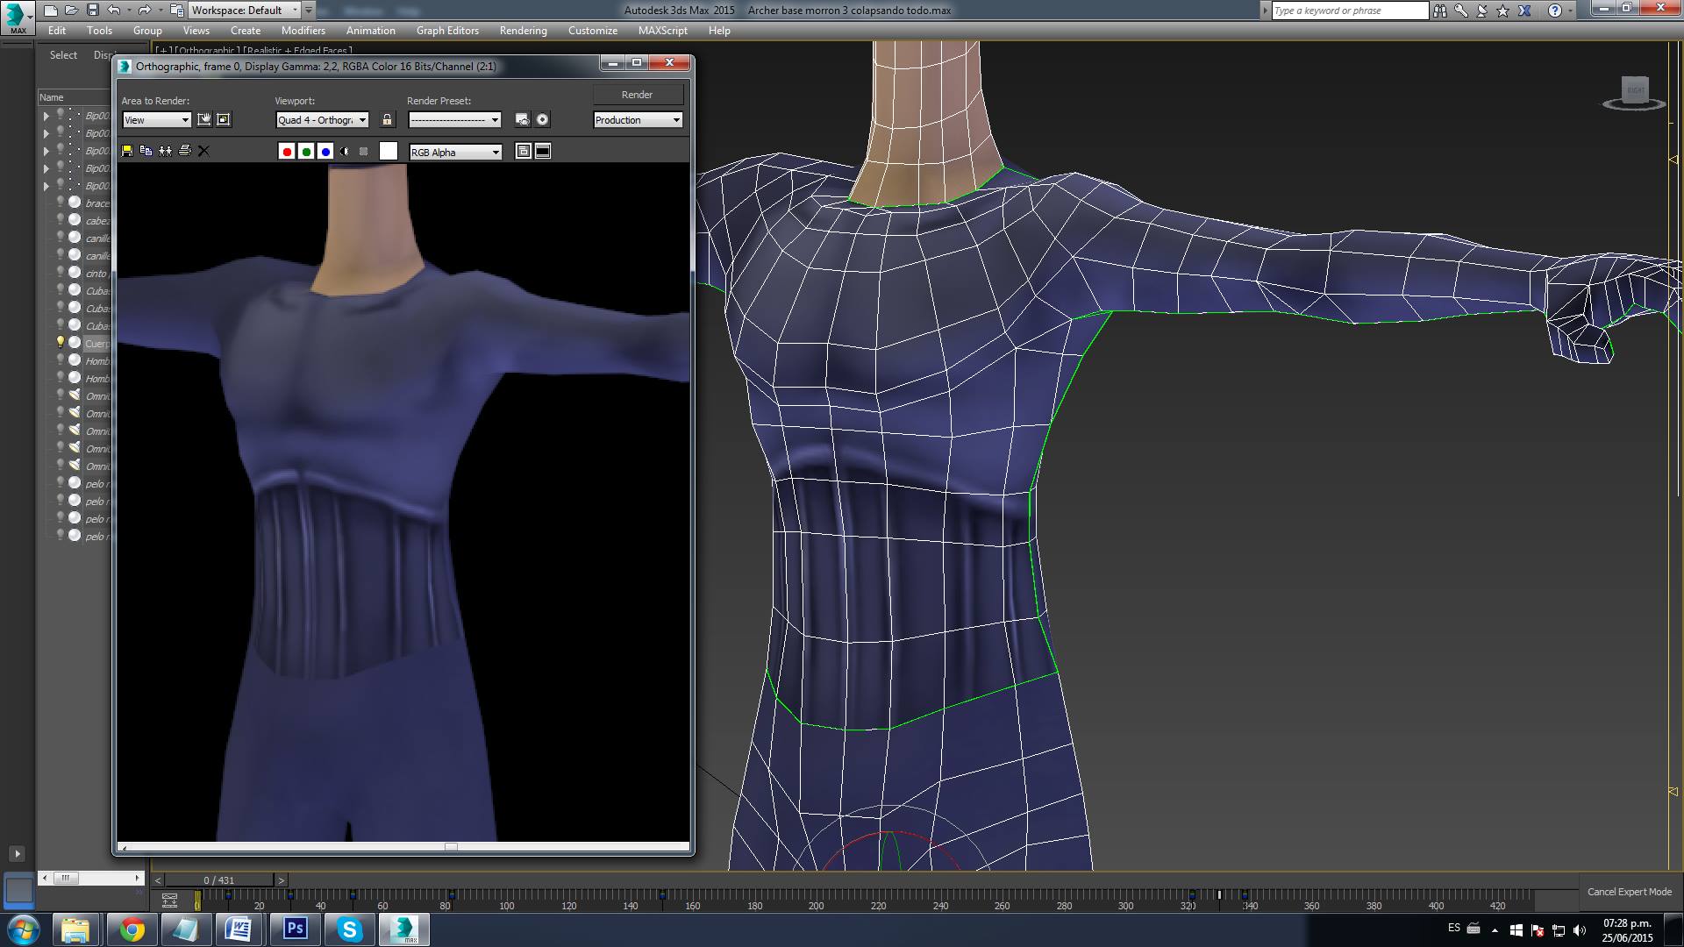Click the white color swatch
Image resolution: width=1684 pixels, height=947 pixels.
pos(389,152)
